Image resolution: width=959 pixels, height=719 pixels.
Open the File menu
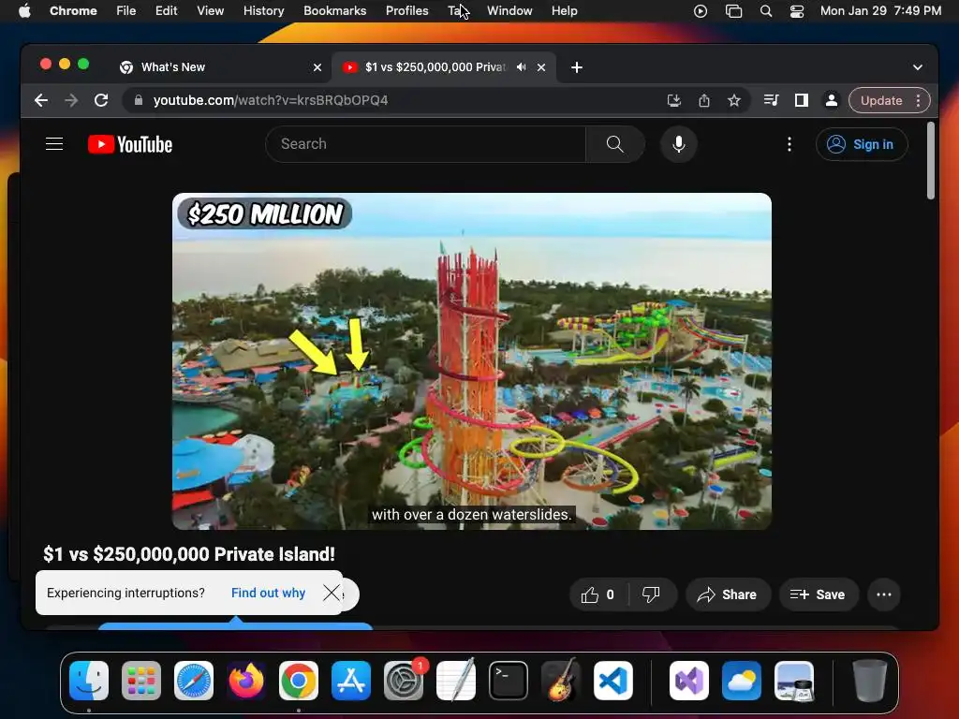click(126, 11)
